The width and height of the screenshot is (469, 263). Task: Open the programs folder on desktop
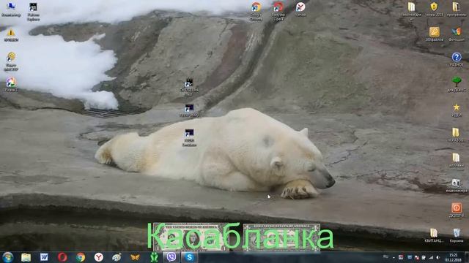[456, 9]
